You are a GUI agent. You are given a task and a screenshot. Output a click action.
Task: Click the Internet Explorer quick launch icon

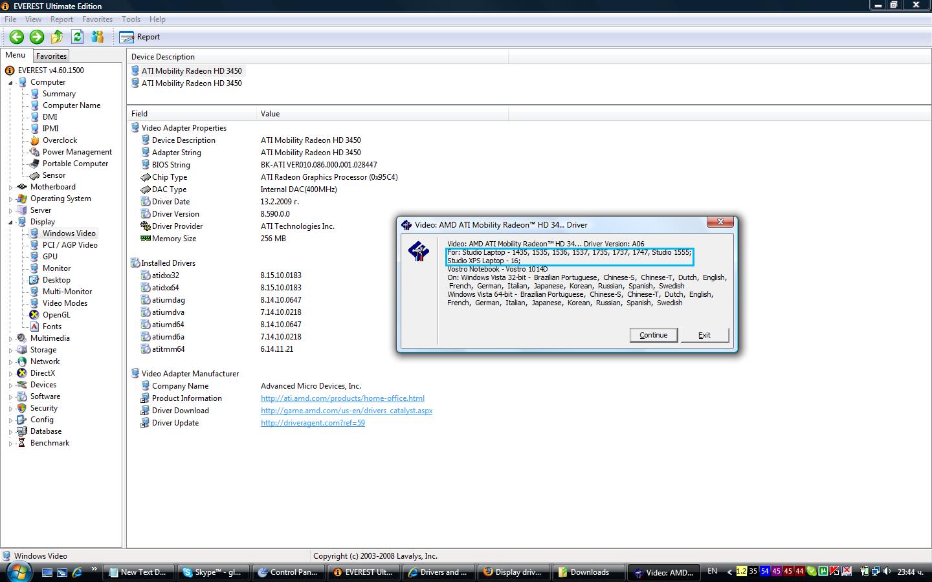[x=77, y=572]
